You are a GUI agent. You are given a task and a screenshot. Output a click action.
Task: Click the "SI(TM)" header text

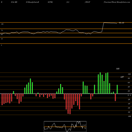coord(50,2)
